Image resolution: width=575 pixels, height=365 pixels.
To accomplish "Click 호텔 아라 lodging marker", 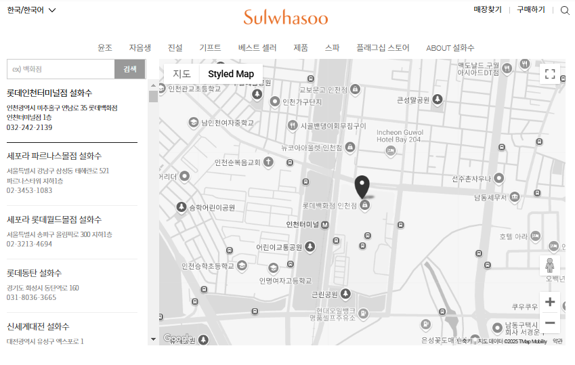I will tap(536, 236).
